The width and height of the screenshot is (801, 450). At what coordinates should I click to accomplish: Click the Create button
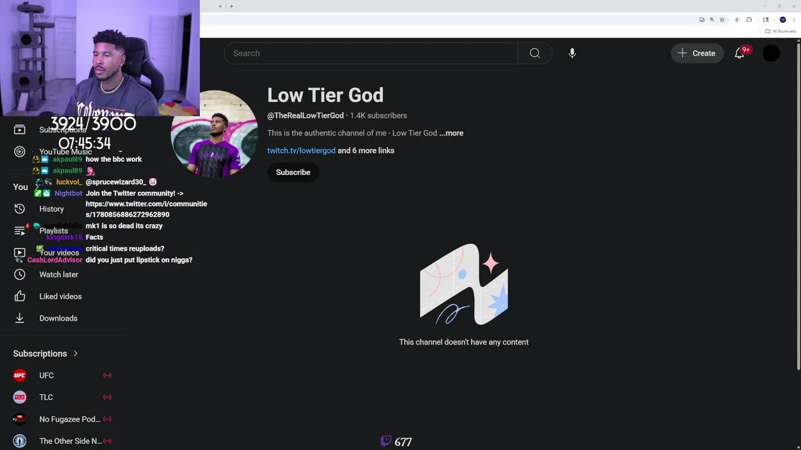[696, 53]
